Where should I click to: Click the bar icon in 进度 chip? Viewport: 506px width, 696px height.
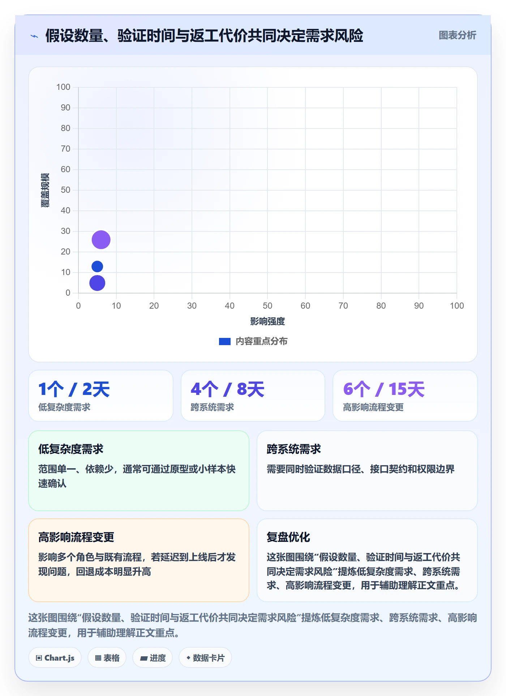pos(143,658)
